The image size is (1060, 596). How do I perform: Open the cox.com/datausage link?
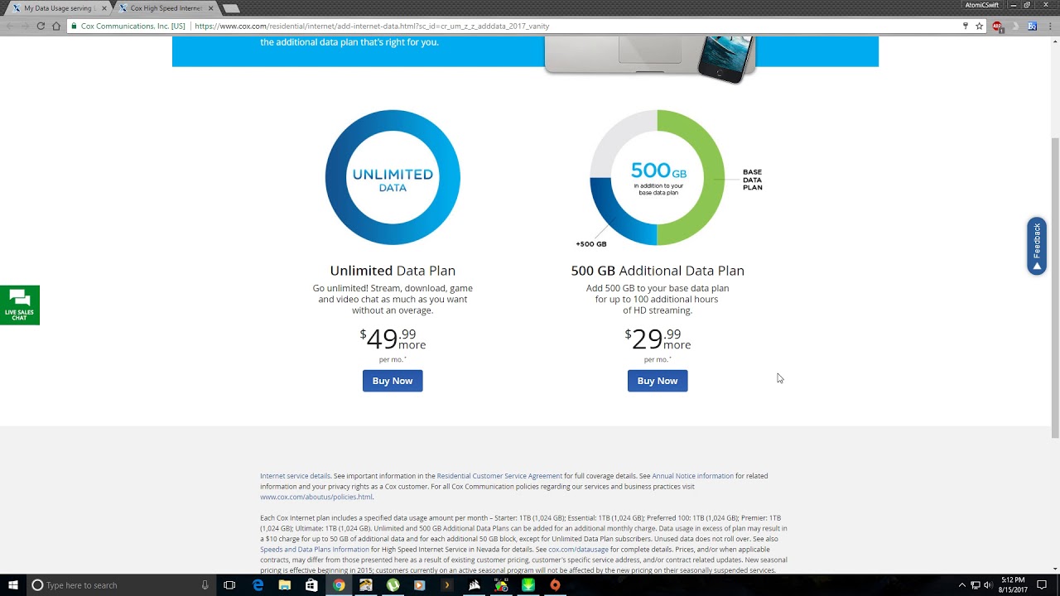click(578, 550)
